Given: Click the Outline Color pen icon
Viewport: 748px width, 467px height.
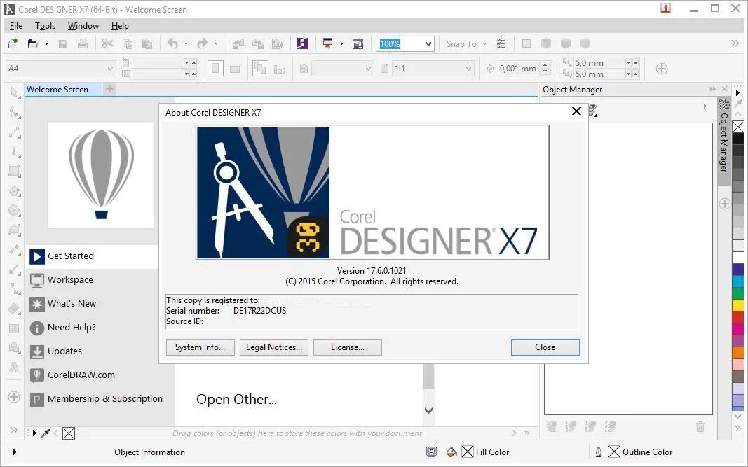Looking at the screenshot, I should tap(598, 452).
